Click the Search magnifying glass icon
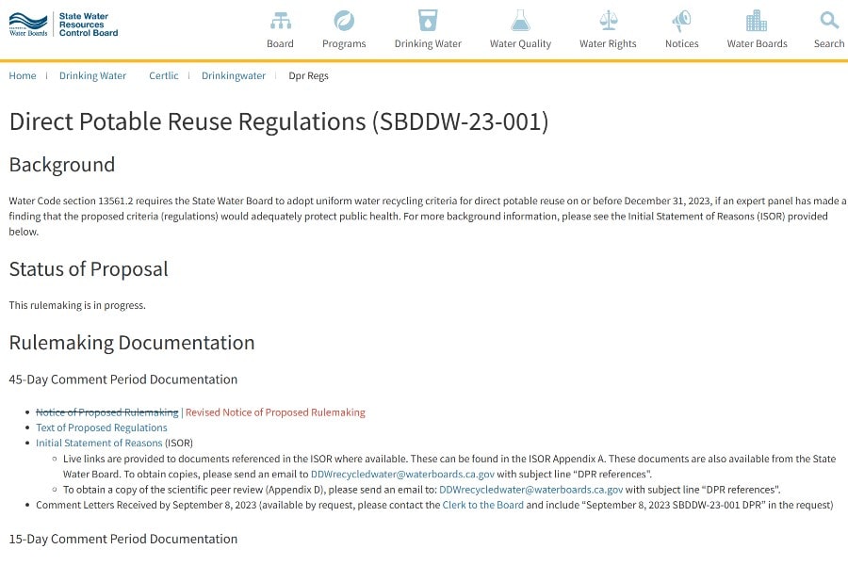This screenshot has height=565, width=848. [829, 21]
